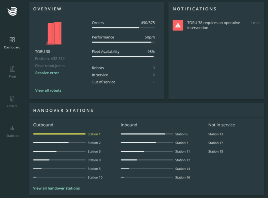Open the Dashboard grid icon
268x198 pixels.
12,40
